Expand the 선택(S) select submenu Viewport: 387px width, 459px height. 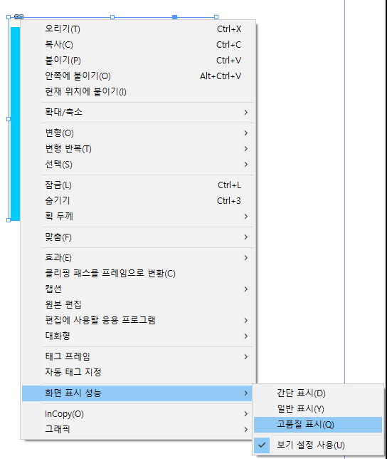point(137,165)
